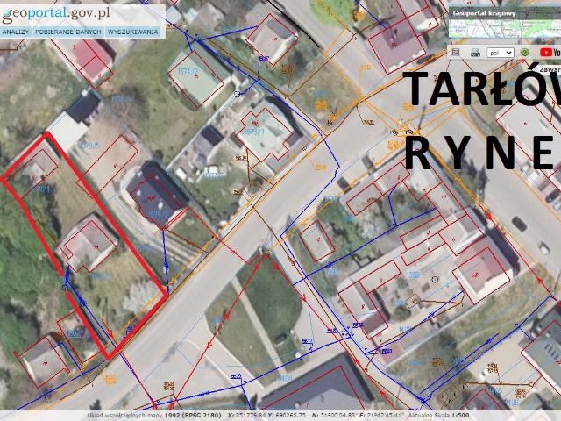Select the coordinate system 1992 (EPSG 2180)
This screenshot has height=421, width=561.
(194, 415)
